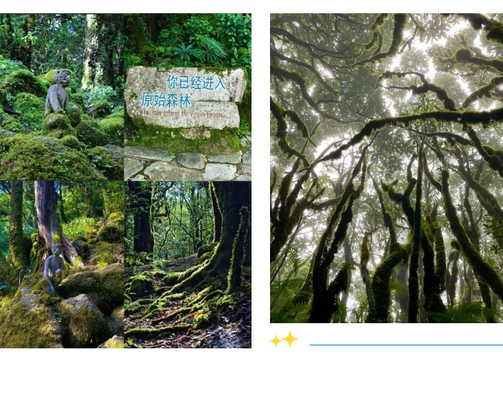Click the red English text on the sign
This screenshot has height=400, width=503.
pos(183,114)
